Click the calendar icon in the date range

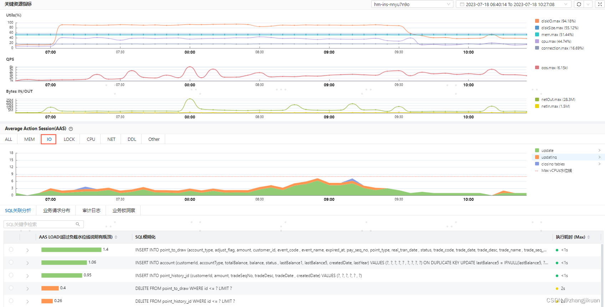(462, 4)
